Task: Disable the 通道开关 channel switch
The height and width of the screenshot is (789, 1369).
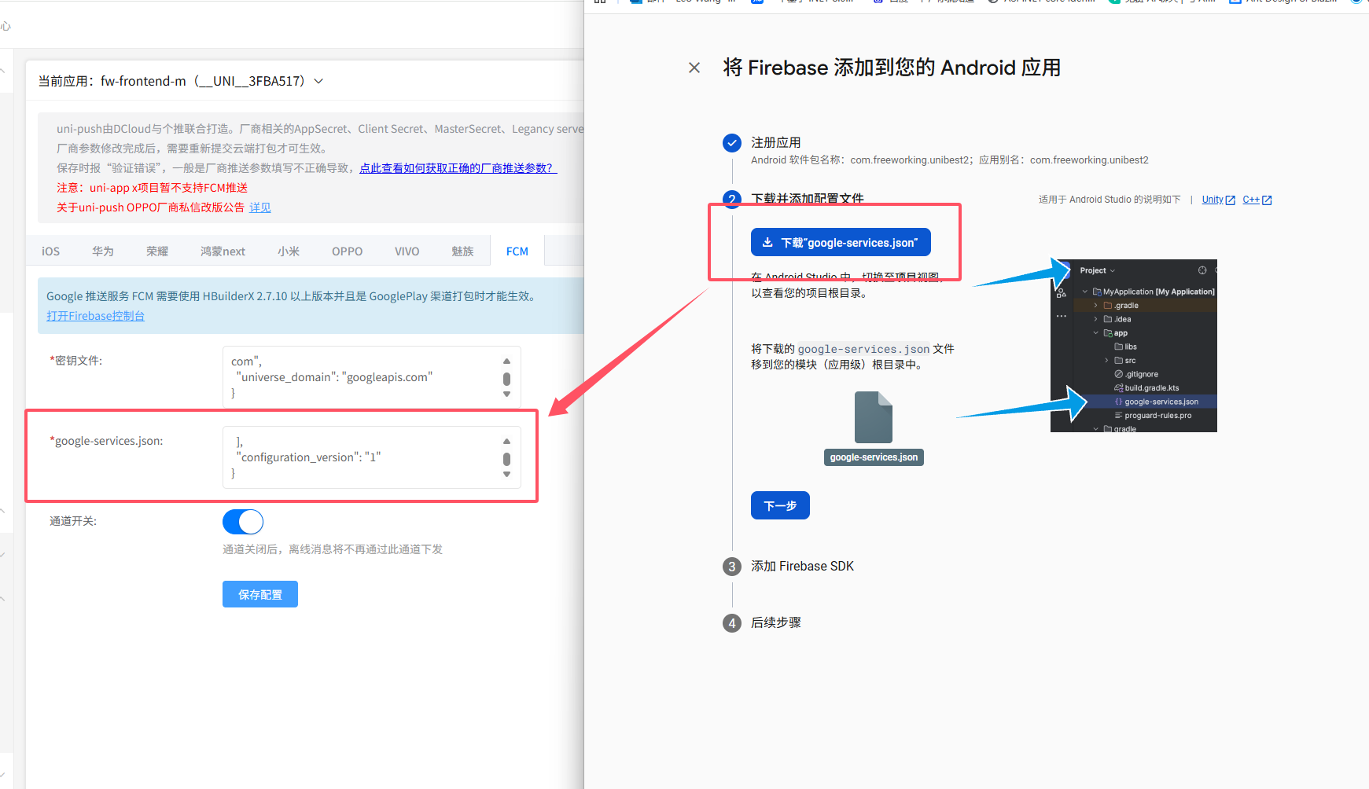Action: [x=242, y=521]
